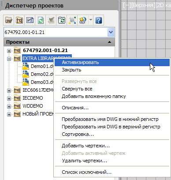Click 674792.001-01.21 project folder icon
The width and height of the screenshot is (171, 180).
coord(17,50)
